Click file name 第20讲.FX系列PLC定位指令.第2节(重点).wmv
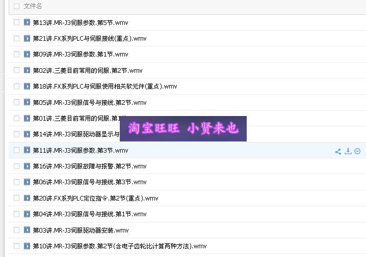Image resolution: width=366 pixels, height=257 pixels. point(95,198)
